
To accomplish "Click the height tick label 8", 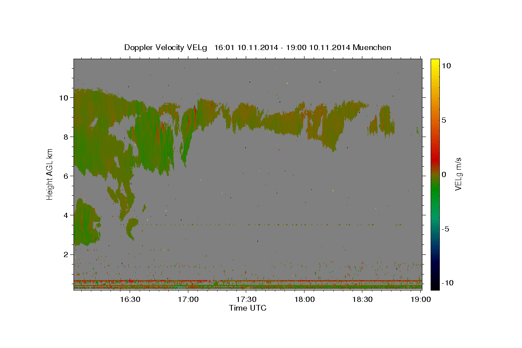I will point(66,137).
